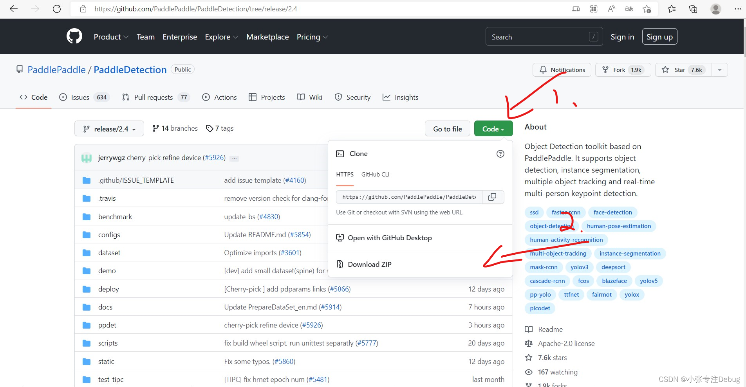Expand the commit message ellipsis
The width and height of the screenshot is (746, 387).
click(x=234, y=158)
